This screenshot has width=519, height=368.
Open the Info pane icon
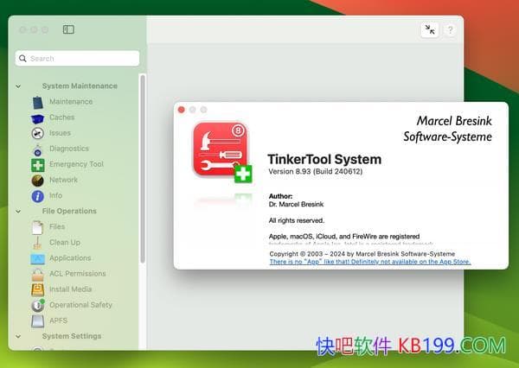coord(37,196)
